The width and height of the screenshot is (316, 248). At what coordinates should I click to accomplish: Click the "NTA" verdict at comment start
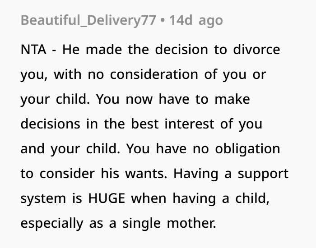click(33, 49)
